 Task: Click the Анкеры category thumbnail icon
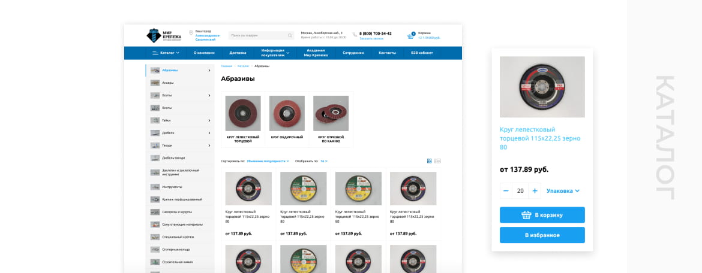[x=155, y=83]
